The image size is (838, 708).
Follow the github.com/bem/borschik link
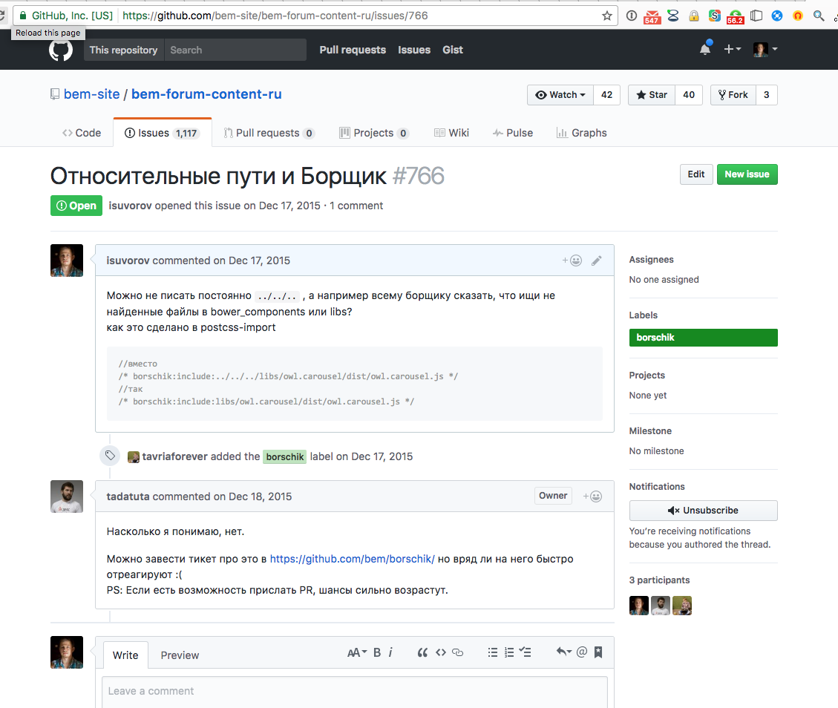coord(352,559)
